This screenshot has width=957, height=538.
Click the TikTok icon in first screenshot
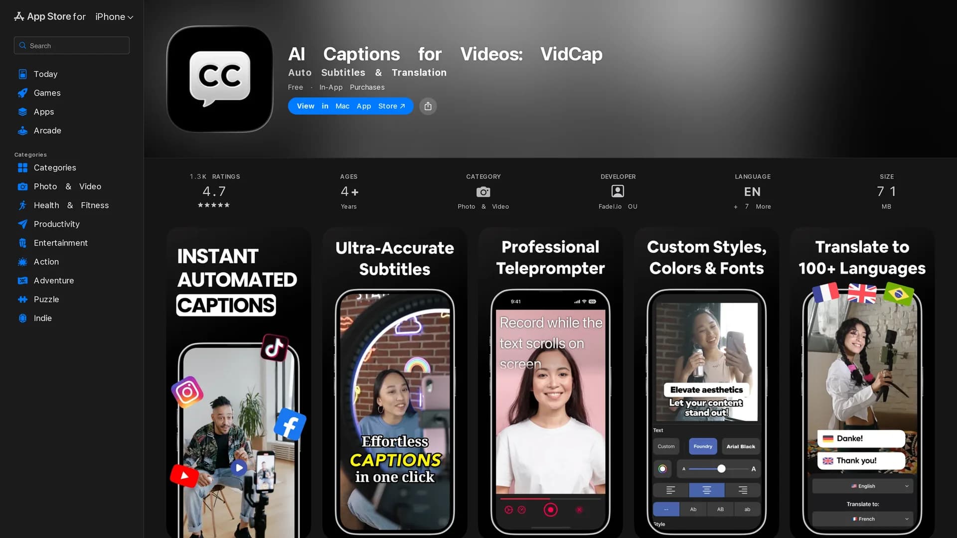point(275,347)
